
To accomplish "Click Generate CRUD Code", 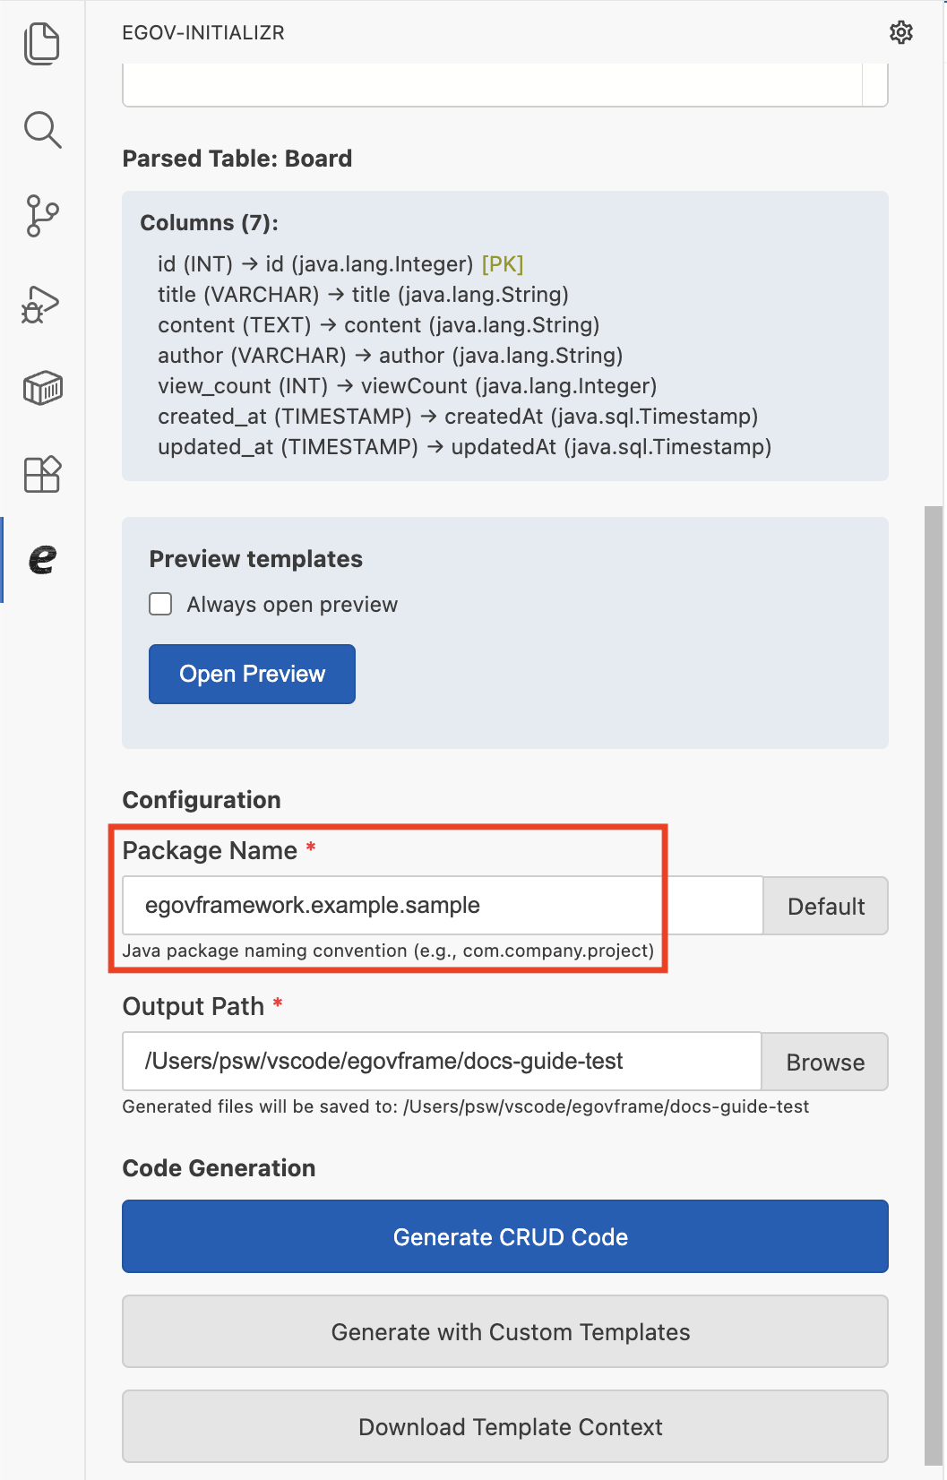I will (504, 1236).
